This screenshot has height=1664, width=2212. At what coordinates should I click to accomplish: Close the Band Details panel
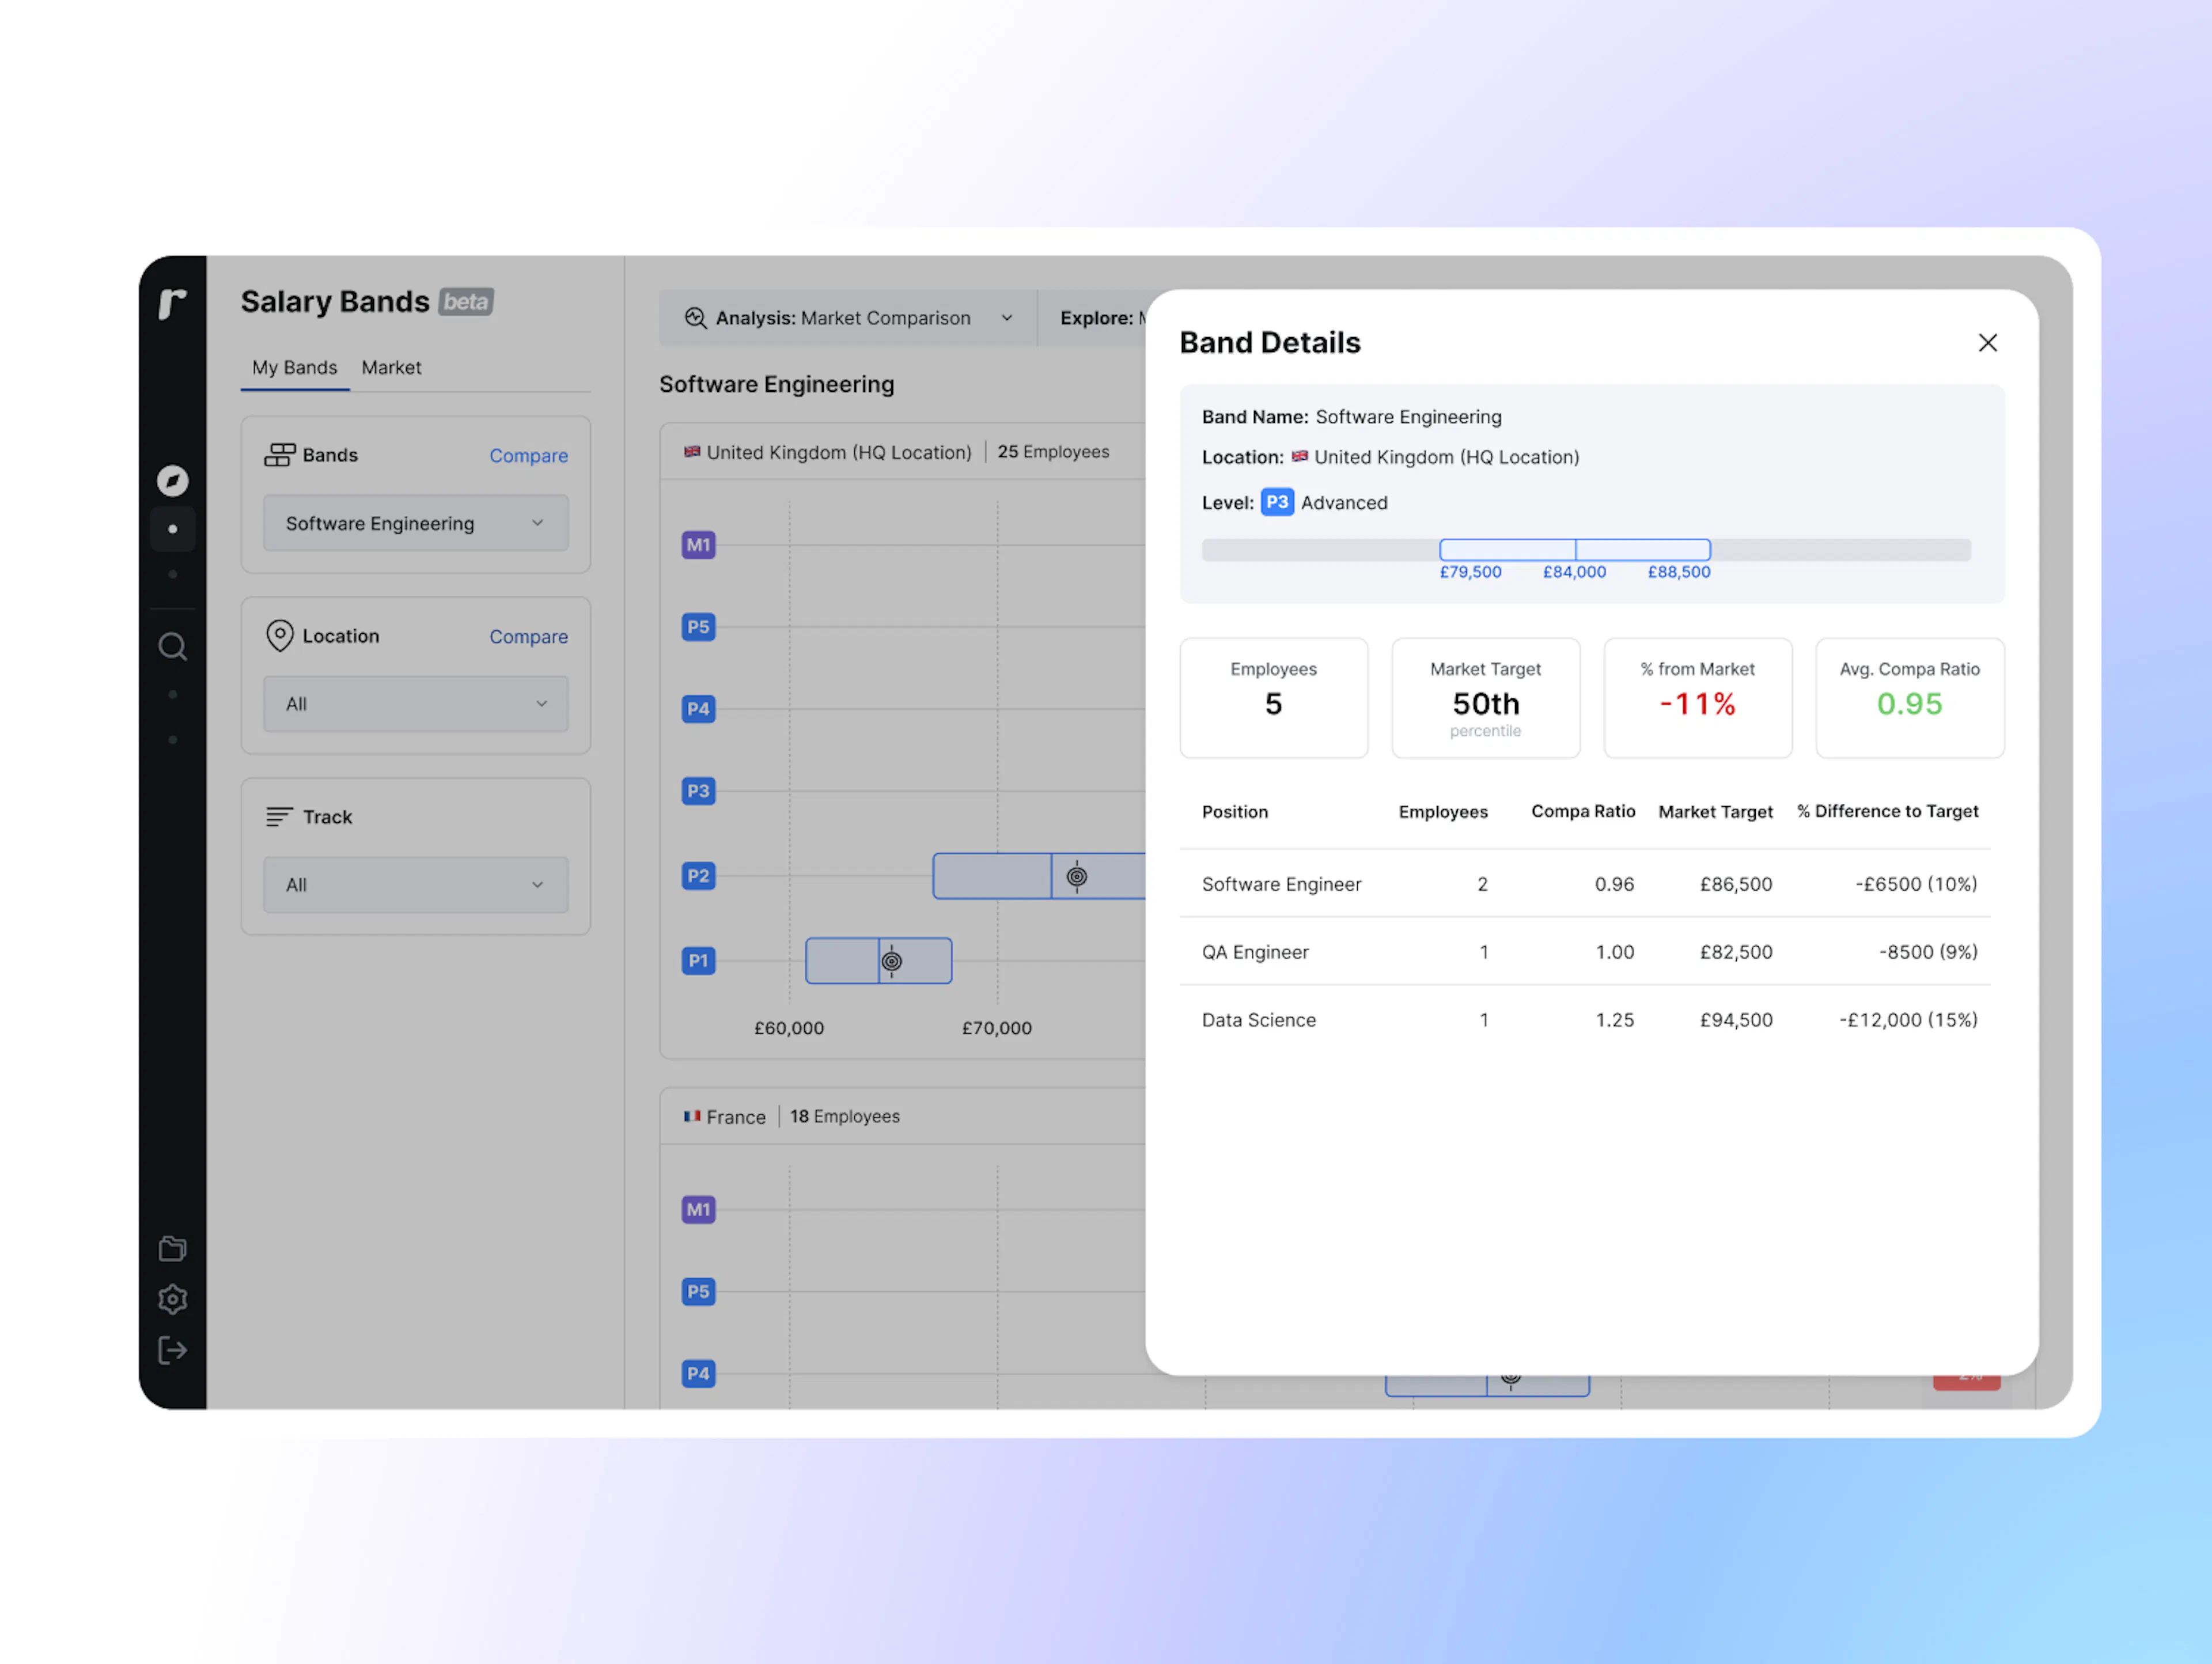pos(1987,343)
